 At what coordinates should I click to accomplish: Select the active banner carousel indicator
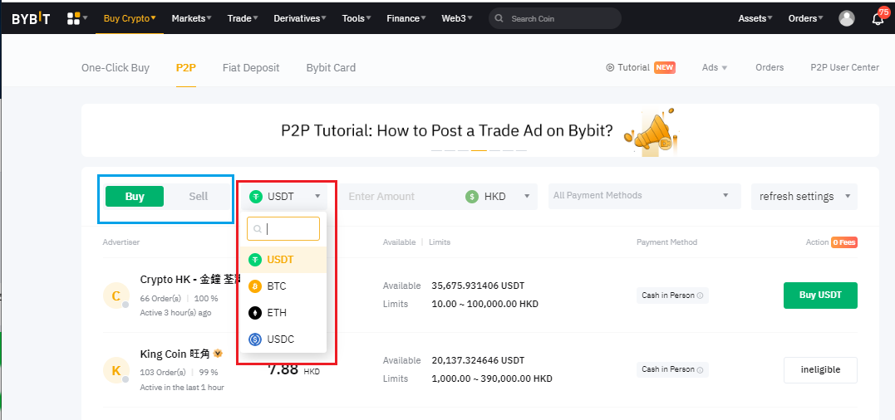[479, 150]
